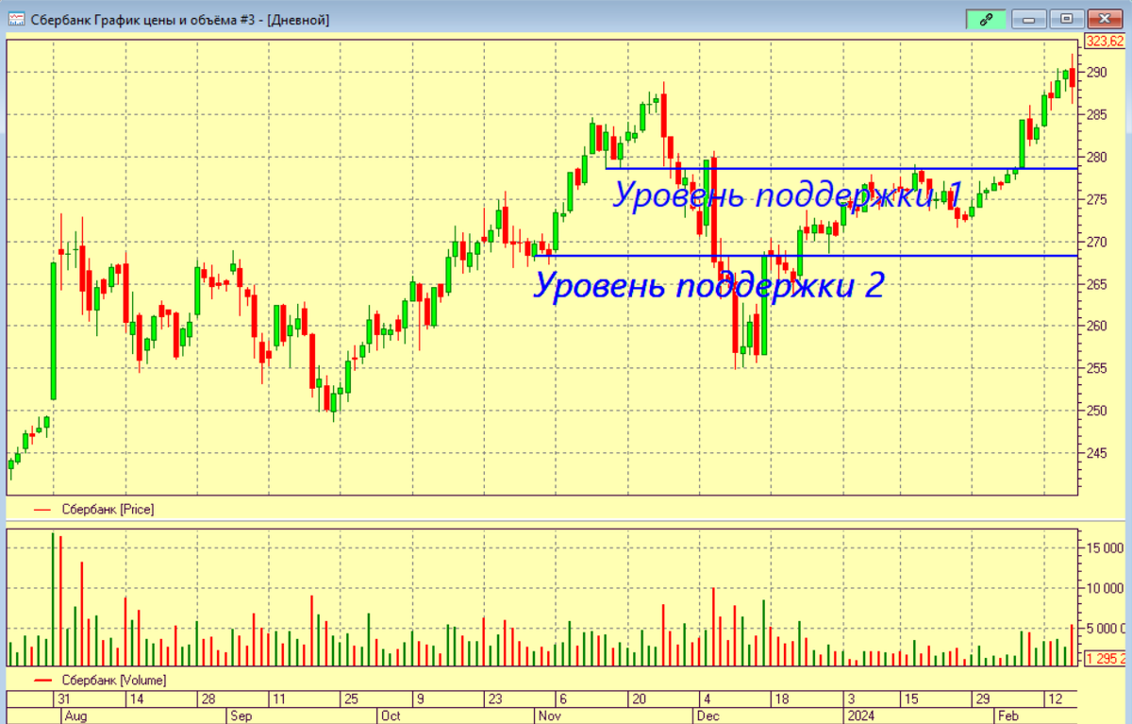Click date label 20 on time axis
This screenshot has width=1132, height=724.
click(x=639, y=699)
